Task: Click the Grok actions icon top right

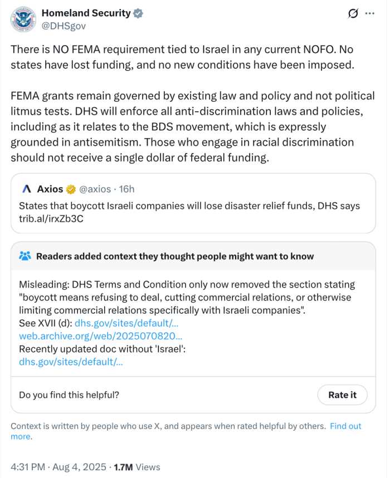Action: pos(353,14)
